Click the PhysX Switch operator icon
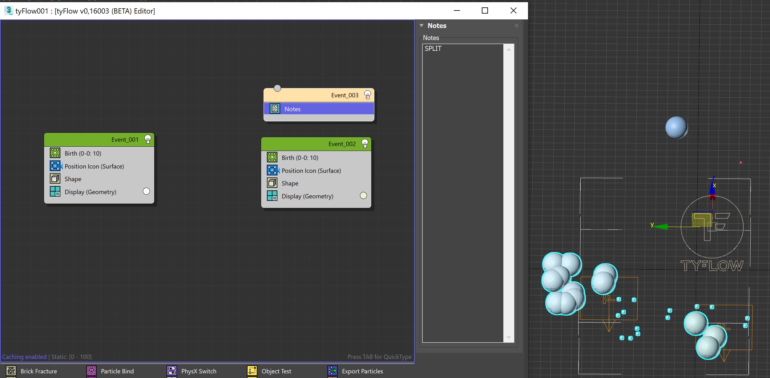Viewport: 770px width, 378px height. pyautogui.click(x=172, y=371)
